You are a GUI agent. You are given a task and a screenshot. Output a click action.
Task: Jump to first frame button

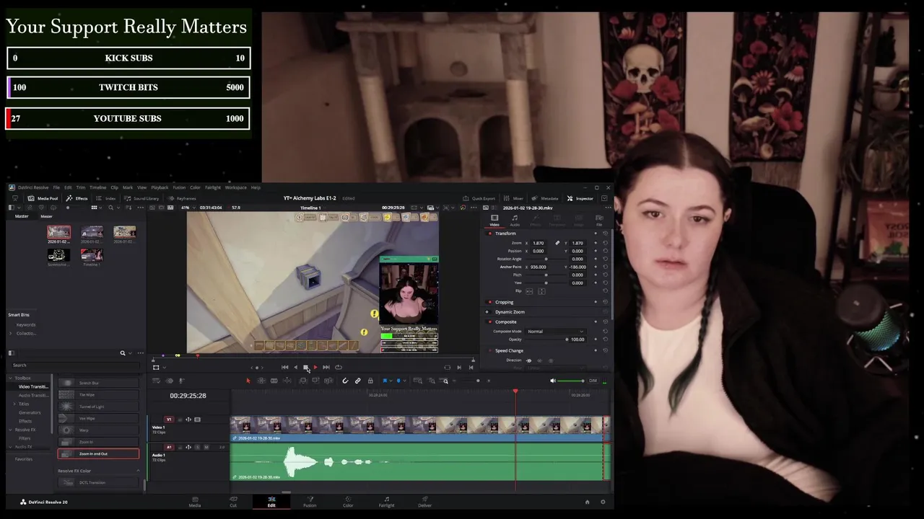(284, 367)
